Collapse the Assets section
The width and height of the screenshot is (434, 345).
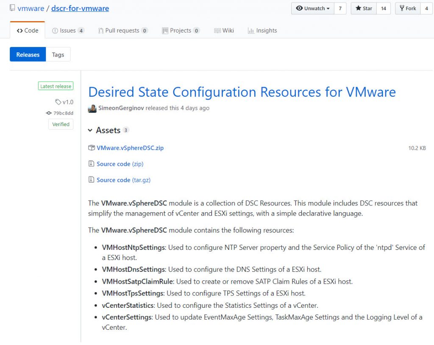(x=90, y=130)
